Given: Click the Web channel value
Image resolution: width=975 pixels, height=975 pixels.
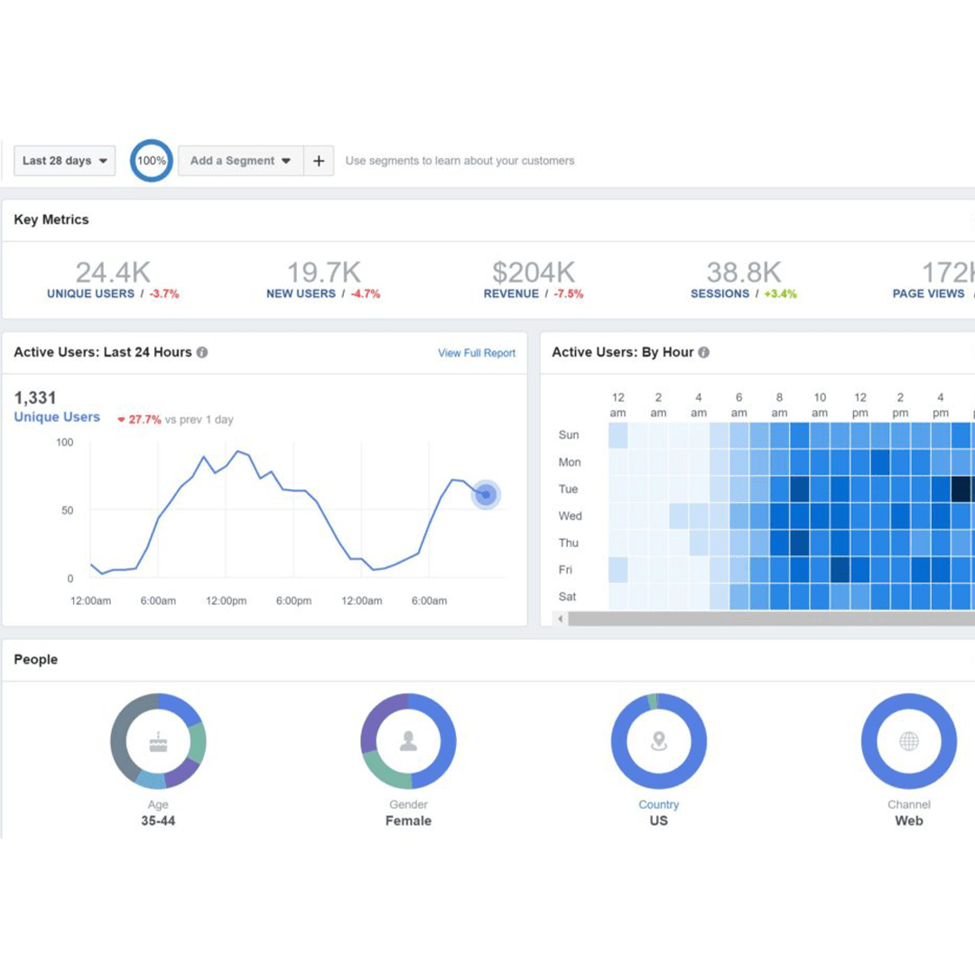Looking at the screenshot, I should [909, 821].
